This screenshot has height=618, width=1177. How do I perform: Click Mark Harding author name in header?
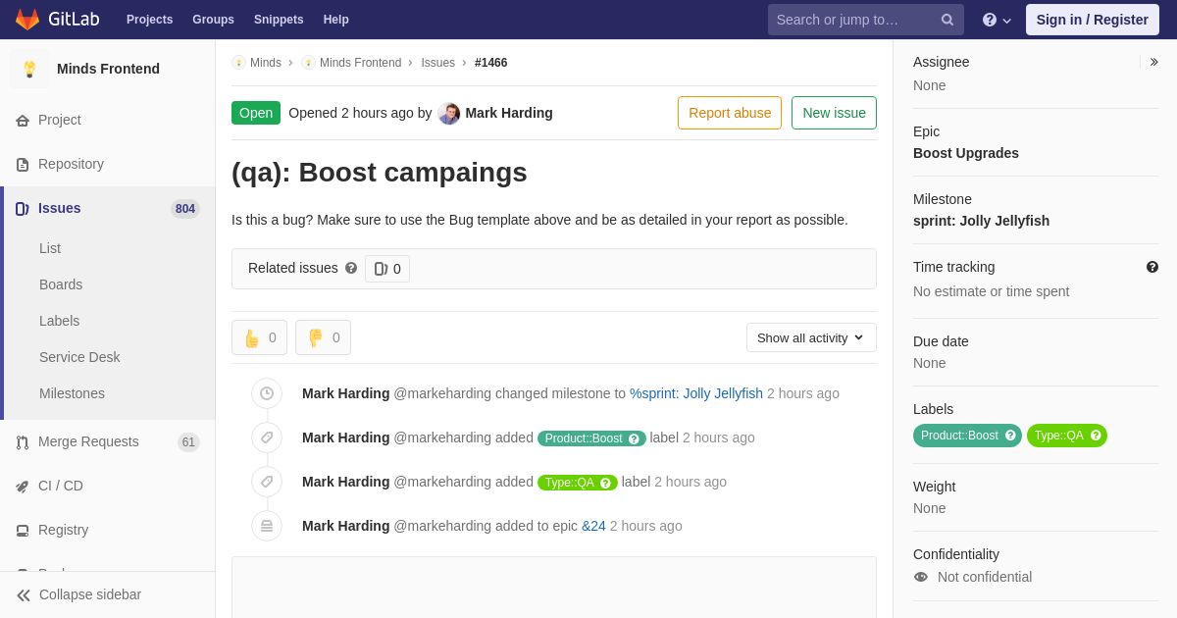509,113
